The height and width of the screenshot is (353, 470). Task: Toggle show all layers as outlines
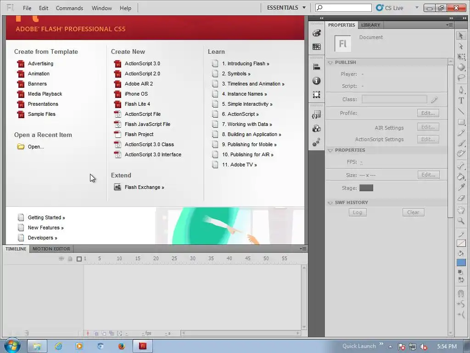(x=79, y=259)
